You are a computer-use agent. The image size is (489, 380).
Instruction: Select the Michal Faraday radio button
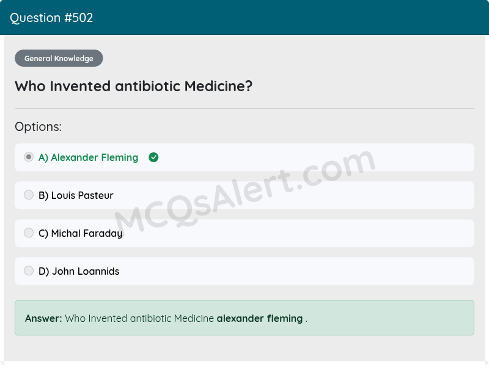(28, 233)
